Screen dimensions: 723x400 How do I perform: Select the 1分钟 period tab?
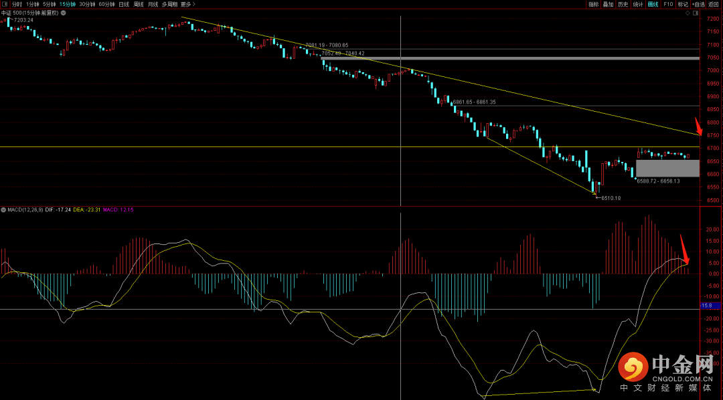pos(33,4)
